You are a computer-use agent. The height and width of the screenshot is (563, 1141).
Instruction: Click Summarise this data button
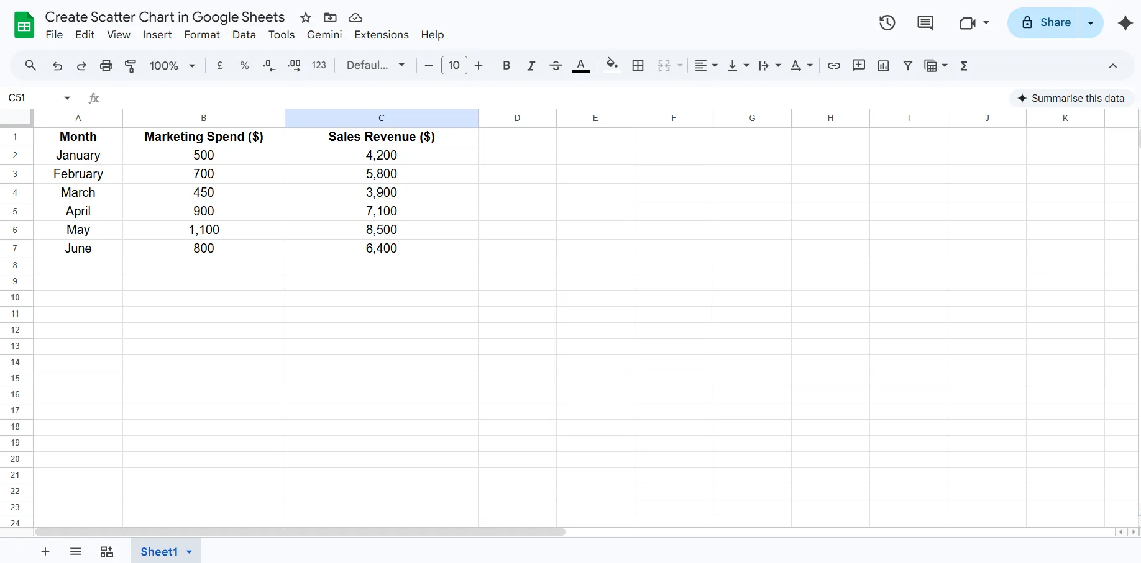point(1071,98)
